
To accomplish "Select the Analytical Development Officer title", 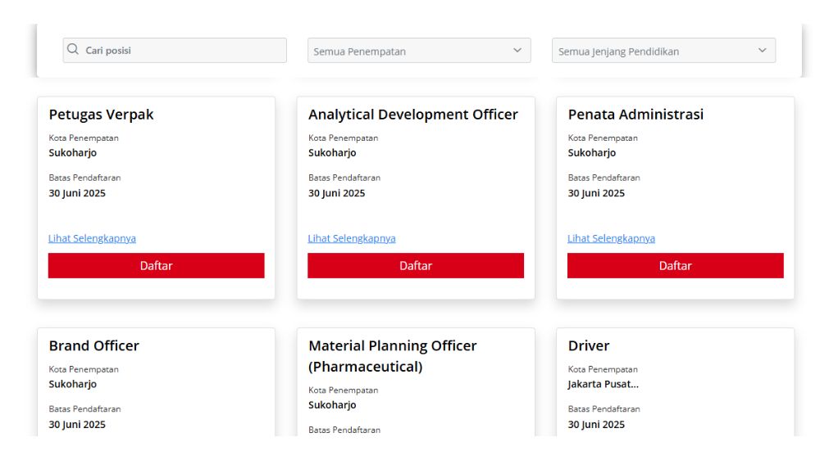I will click(412, 115).
